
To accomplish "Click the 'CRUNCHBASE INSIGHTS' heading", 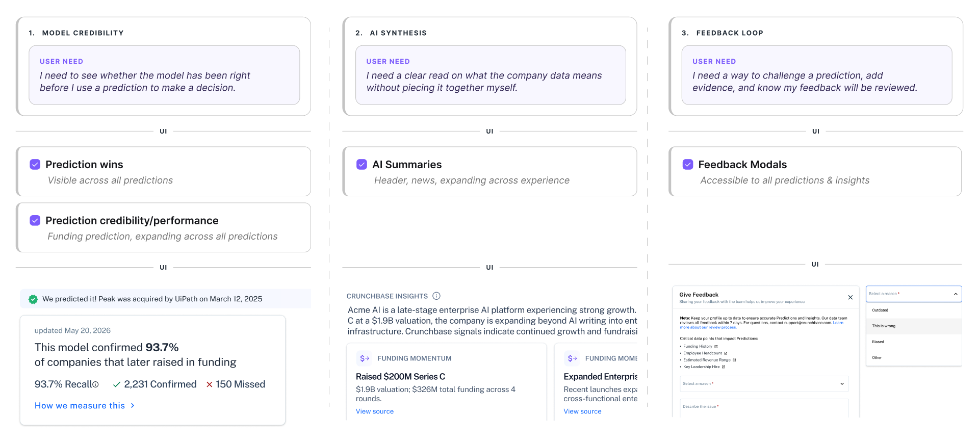I will click(387, 296).
